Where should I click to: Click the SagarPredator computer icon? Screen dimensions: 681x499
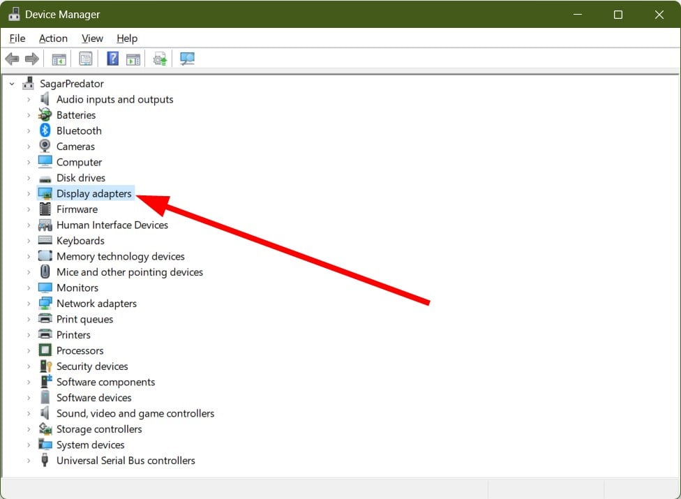pyautogui.click(x=28, y=83)
